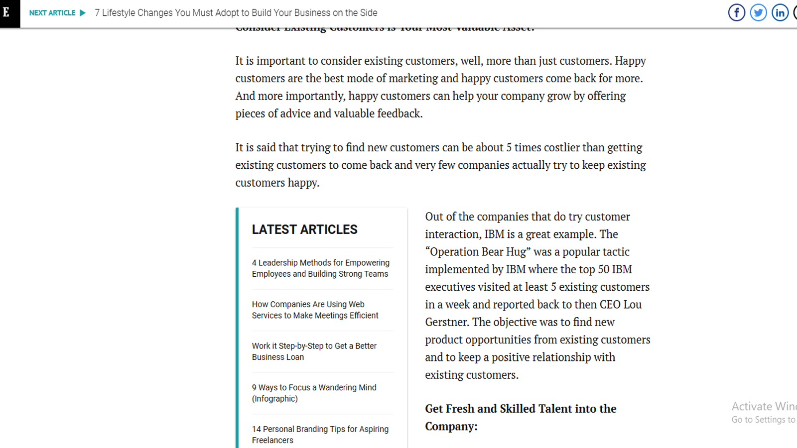
Task: Click the teal Next Article arrow icon
Action: tap(83, 13)
